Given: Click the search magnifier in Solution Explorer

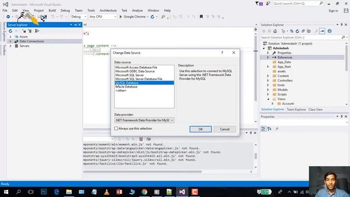Looking at the screenshot, I should [x=343, y=37].
